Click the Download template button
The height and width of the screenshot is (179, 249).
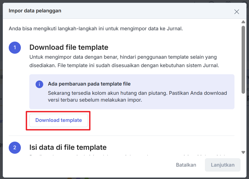pos(59,120)
